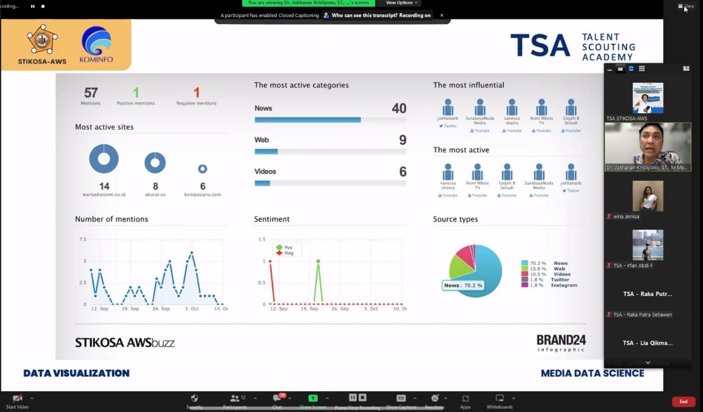Open Whiteboards from the toolbar

click(499, 398)
